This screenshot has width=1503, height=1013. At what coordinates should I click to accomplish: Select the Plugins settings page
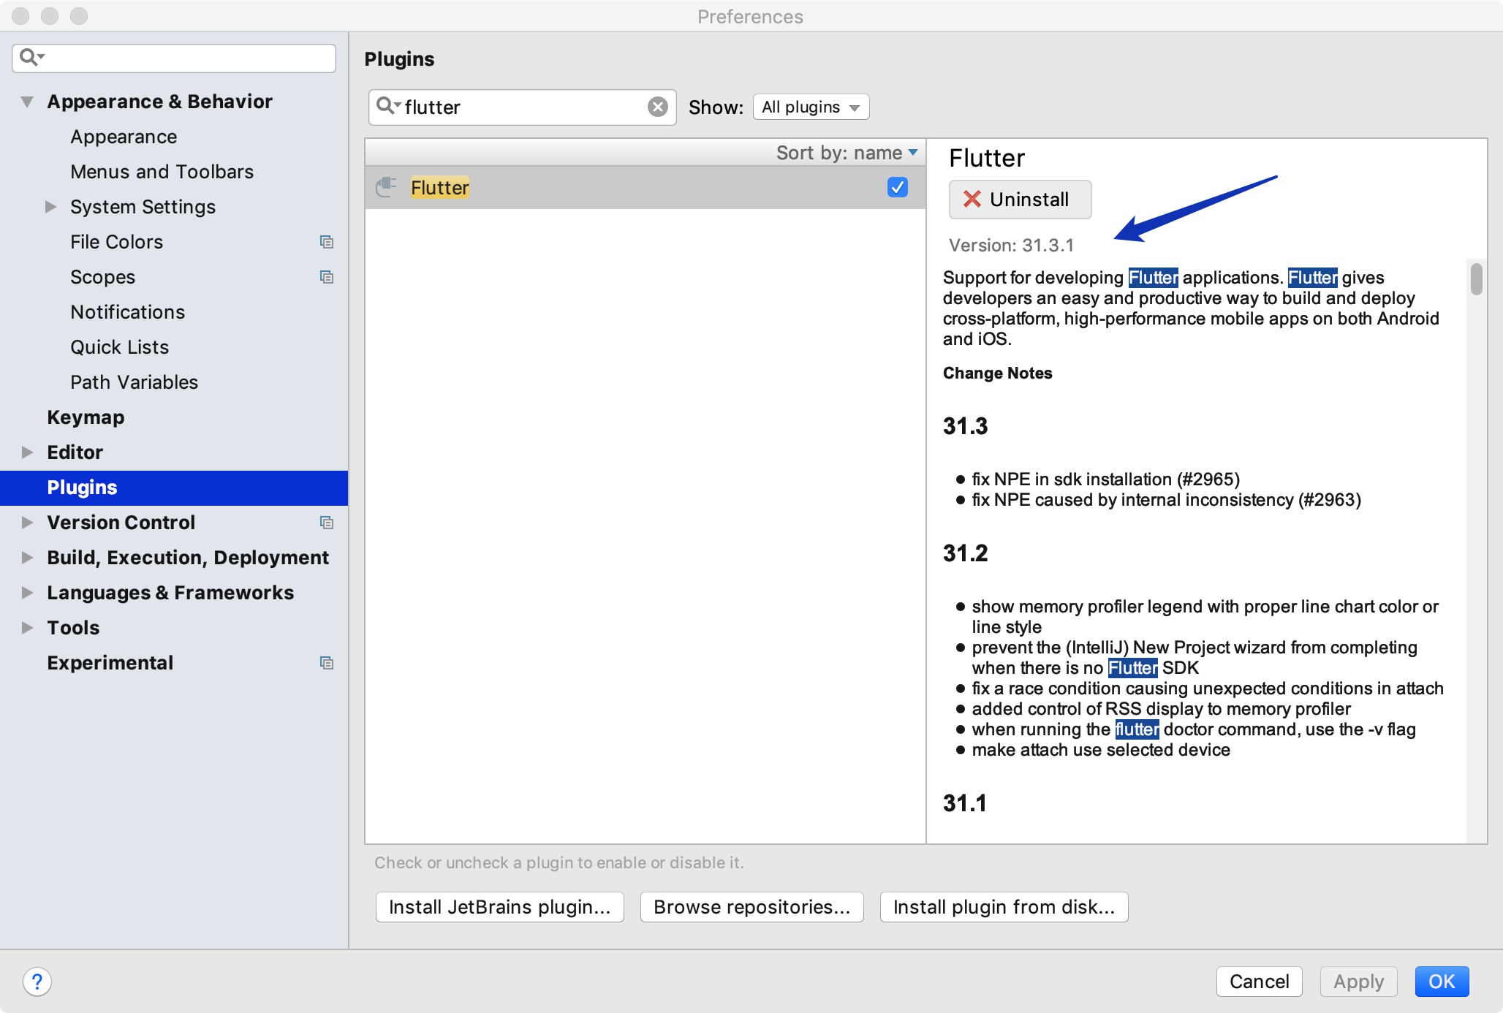(174, 487)
